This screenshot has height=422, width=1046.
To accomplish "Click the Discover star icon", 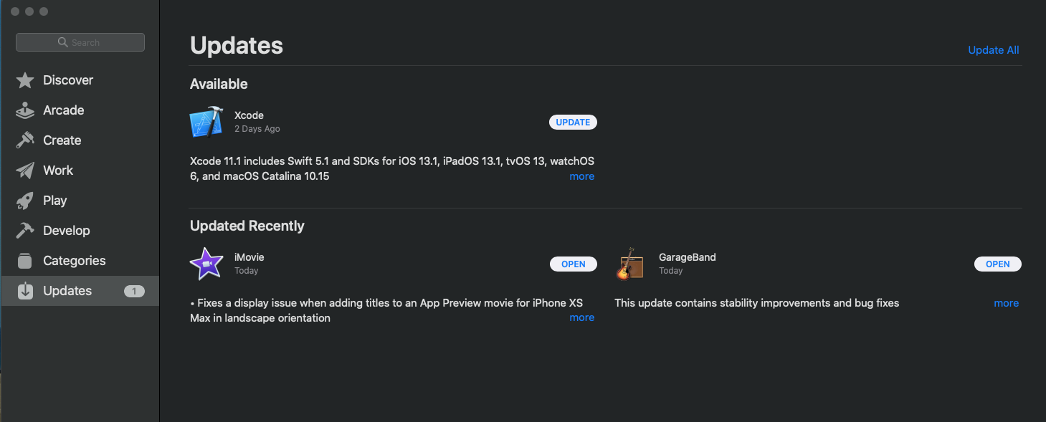I will click(25, 80).
